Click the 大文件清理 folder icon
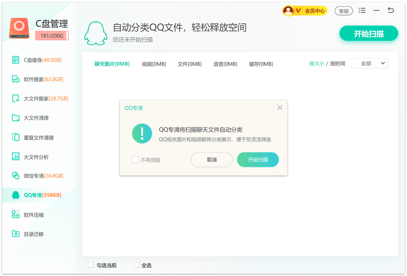Screen dimensions: 407x276 [16, 118]
